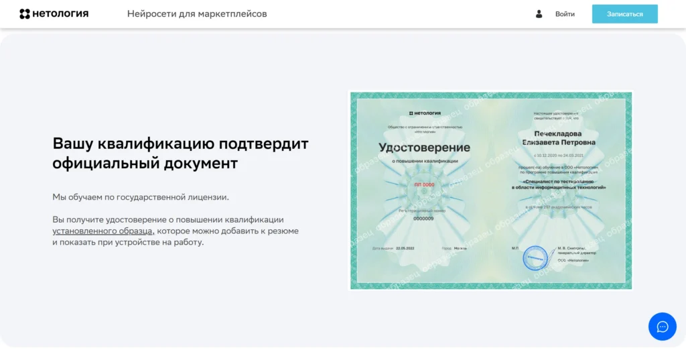Click the heading Вашу квалификацию подтвердит официальный документ
Image resolution: width=686 pixels, height=350 pixels.
pos(180,154)
